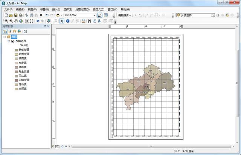Click the NAME field heading

pos(24,46)
